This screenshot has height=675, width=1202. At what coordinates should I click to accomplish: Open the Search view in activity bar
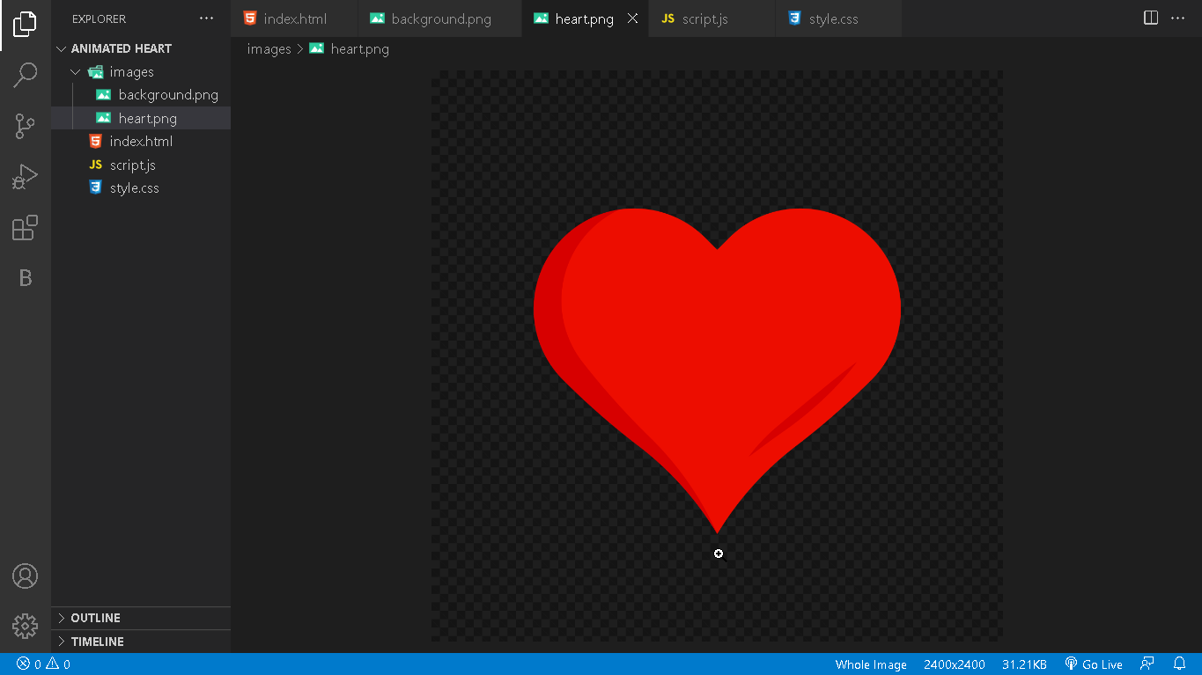[25, 76]
